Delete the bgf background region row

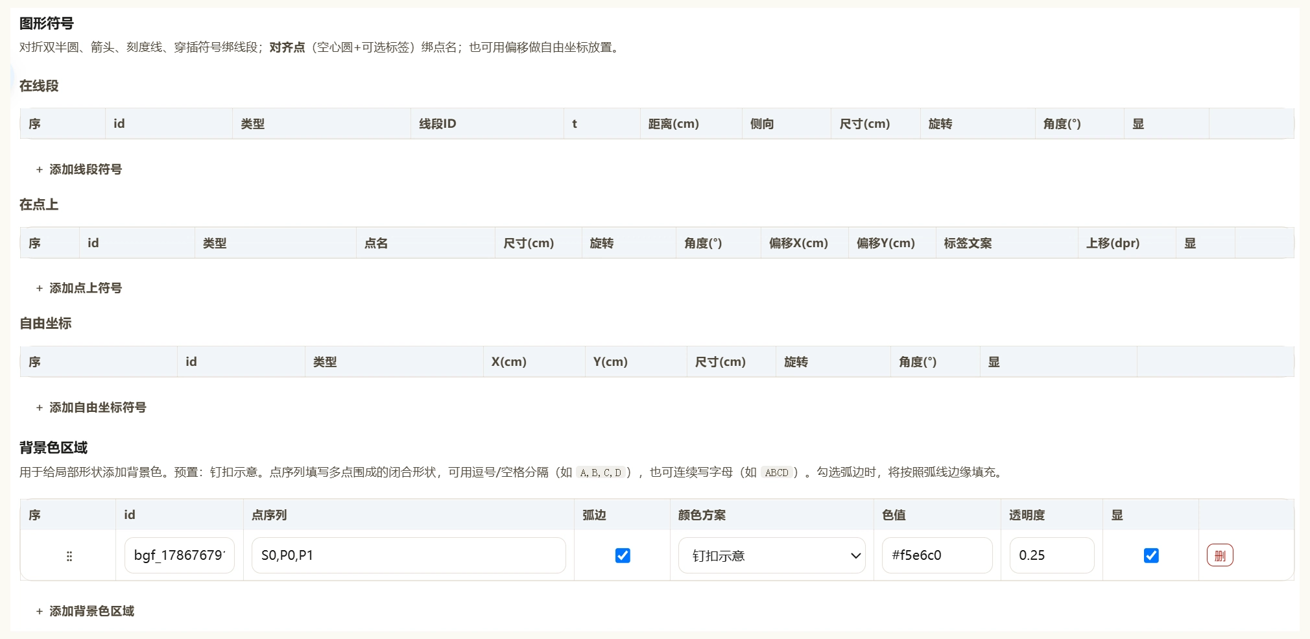pos(1220,555)
